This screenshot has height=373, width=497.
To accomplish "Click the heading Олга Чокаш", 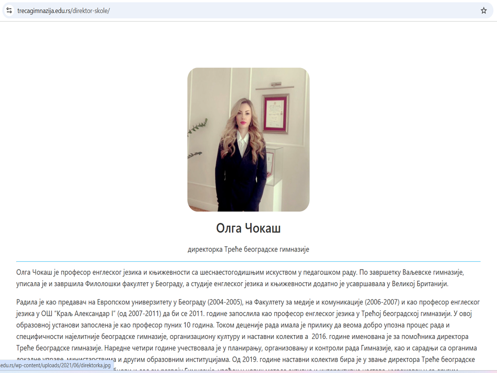I will pyautogui.click(x=248, y=228).
